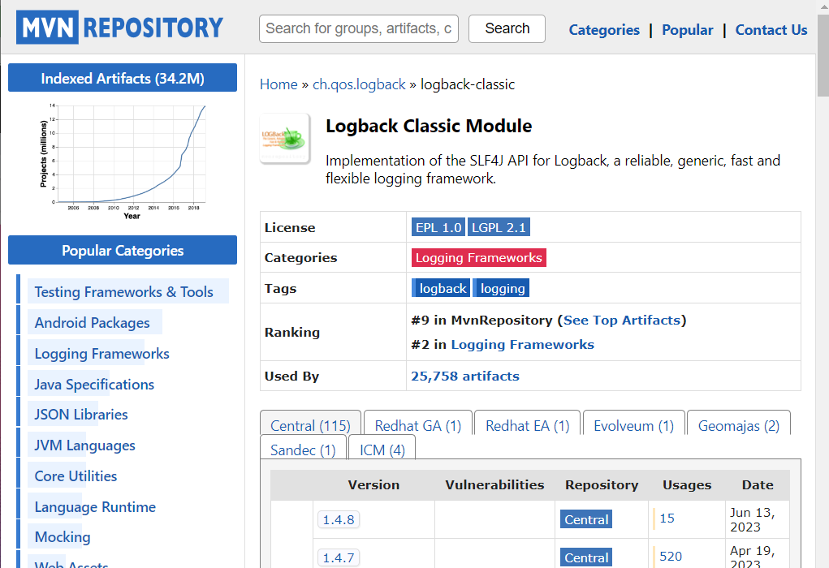
Task: Open version 1.4.8 link
Action: click(x=339, y=519)
